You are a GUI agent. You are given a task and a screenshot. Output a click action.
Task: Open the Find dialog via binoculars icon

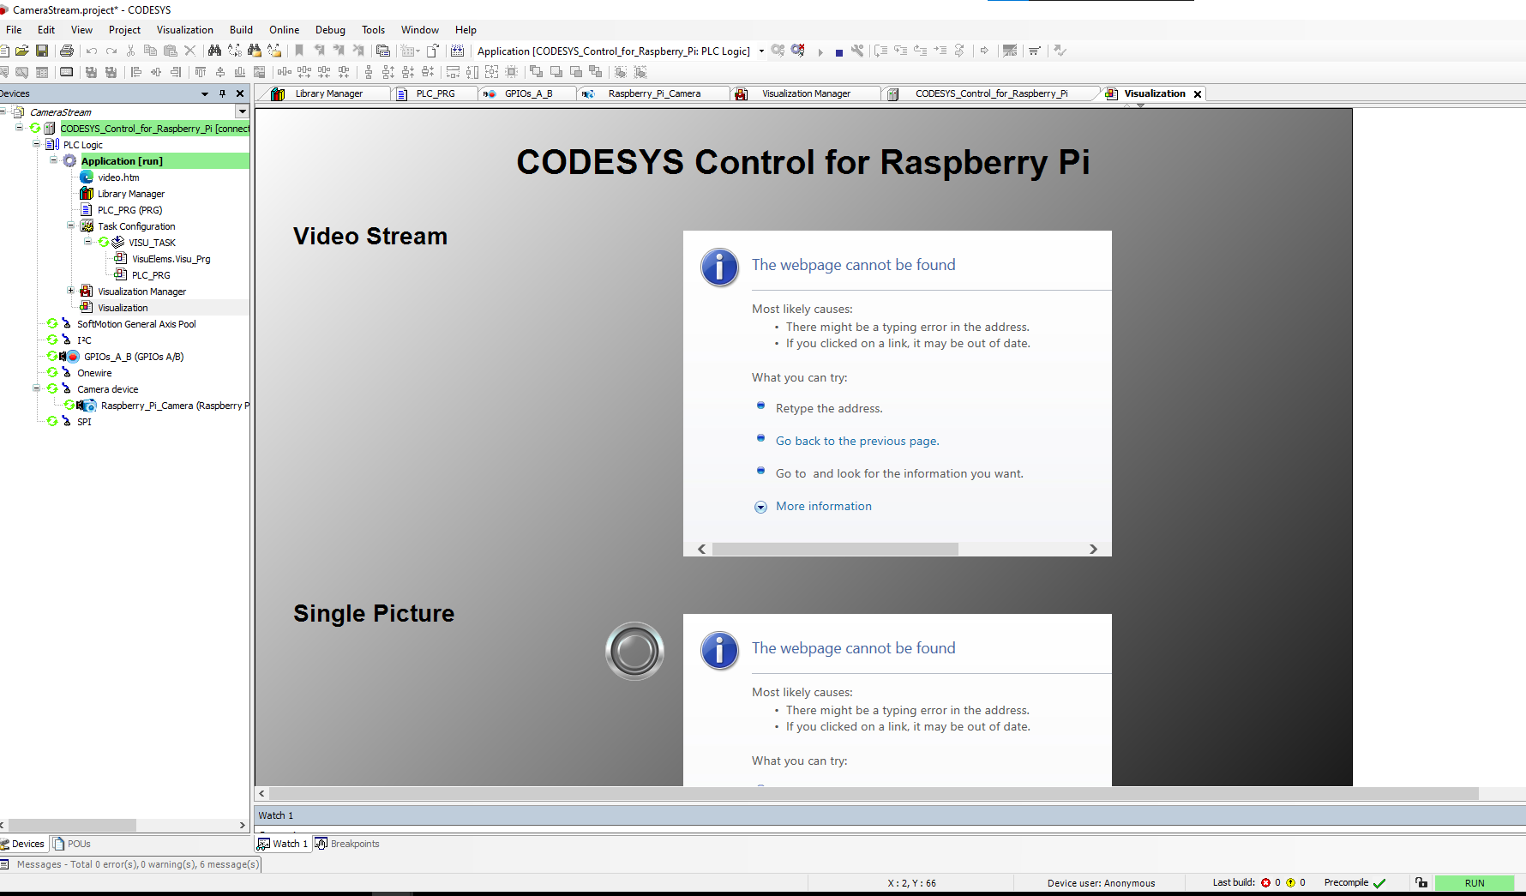pos(213,51)
